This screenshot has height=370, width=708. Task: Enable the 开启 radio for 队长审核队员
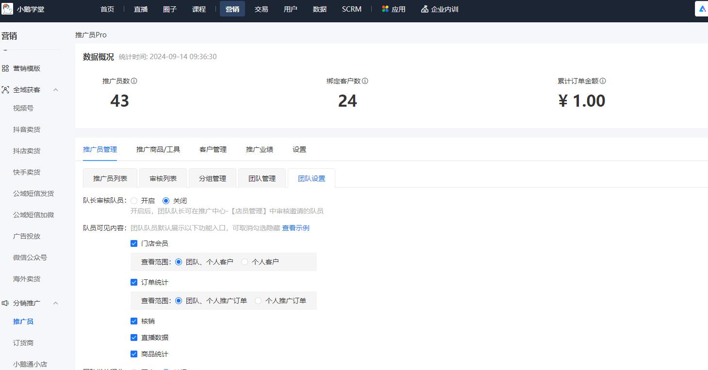coord(134,200)
